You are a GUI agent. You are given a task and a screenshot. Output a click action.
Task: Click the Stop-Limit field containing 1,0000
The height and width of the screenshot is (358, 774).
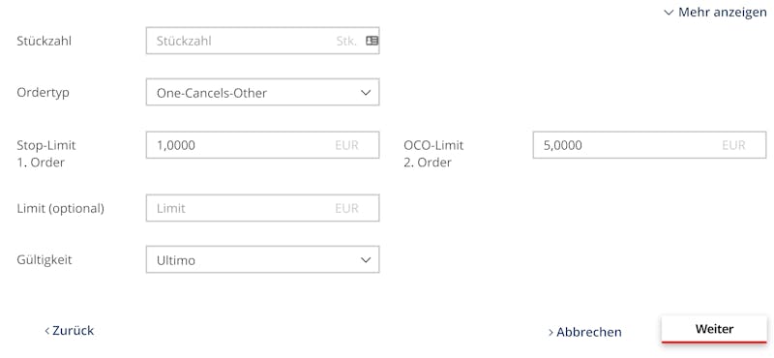click(x=262, y=145)
